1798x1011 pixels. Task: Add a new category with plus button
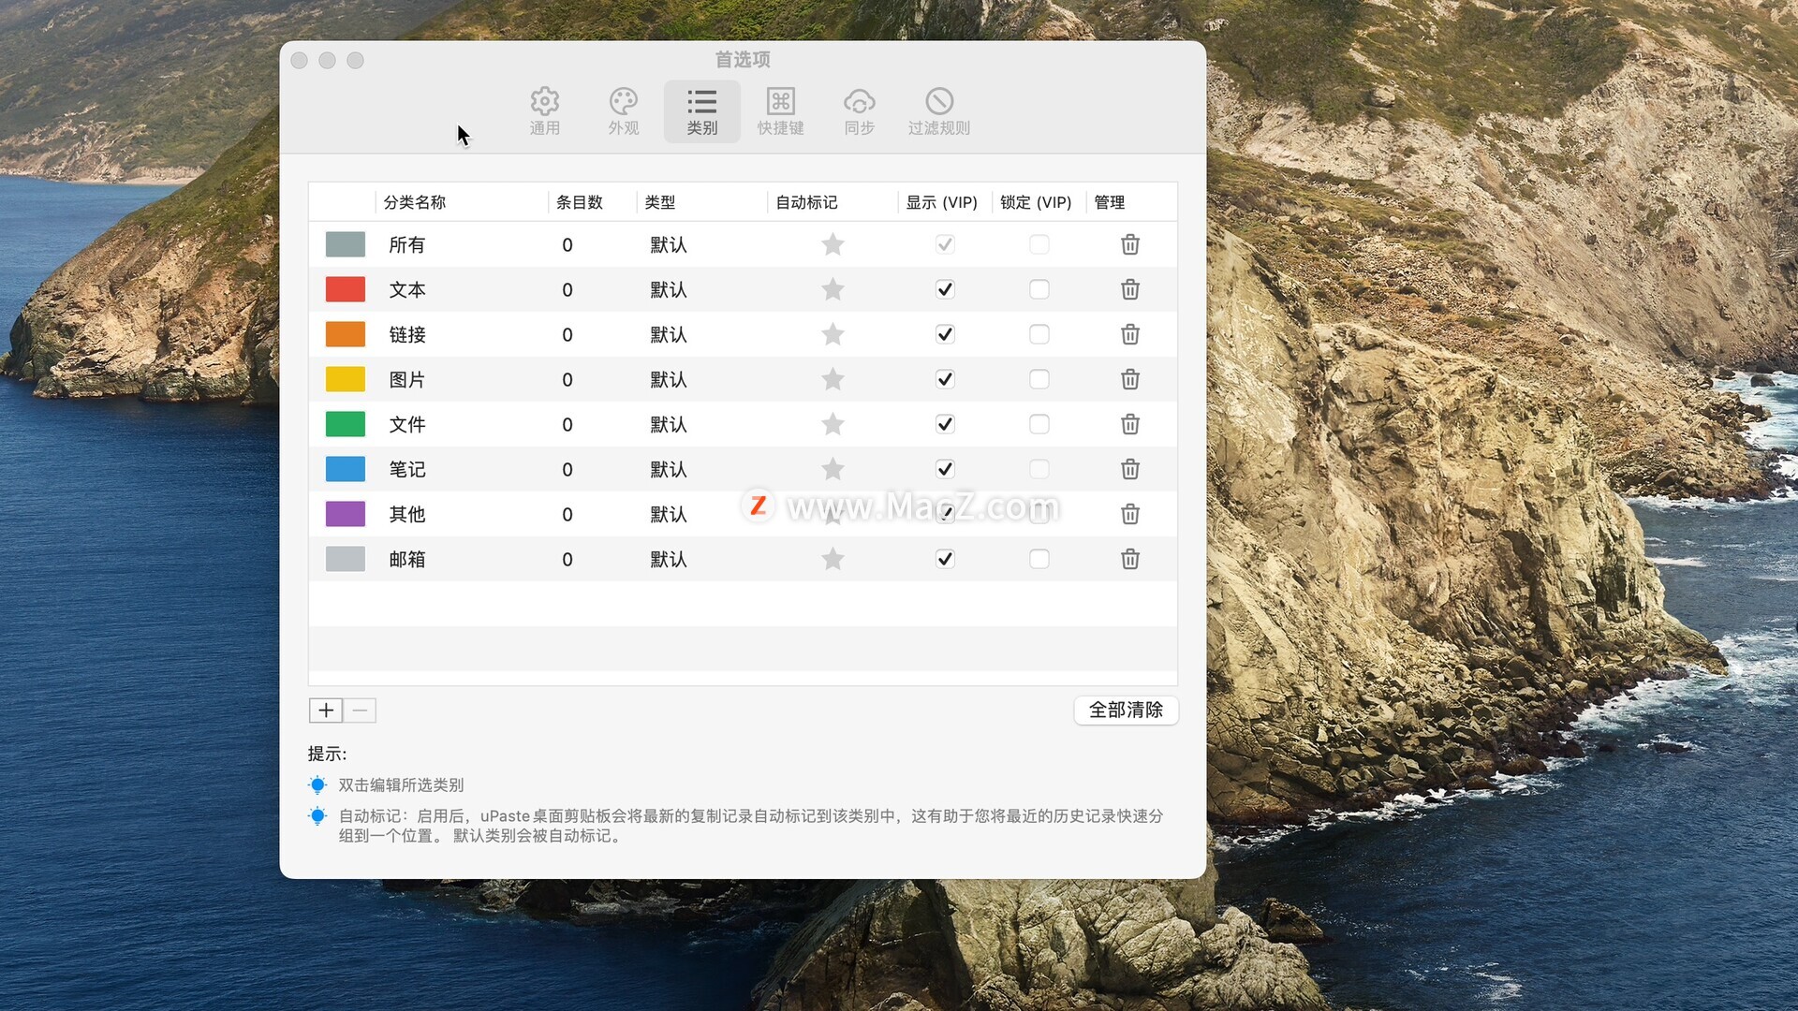pos(326,710)
